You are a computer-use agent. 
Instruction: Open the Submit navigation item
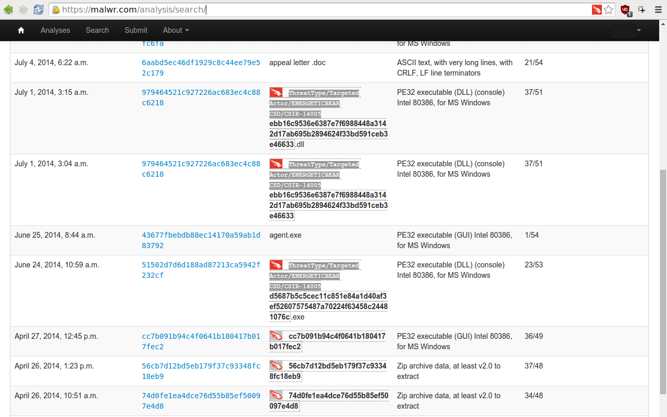135,30
